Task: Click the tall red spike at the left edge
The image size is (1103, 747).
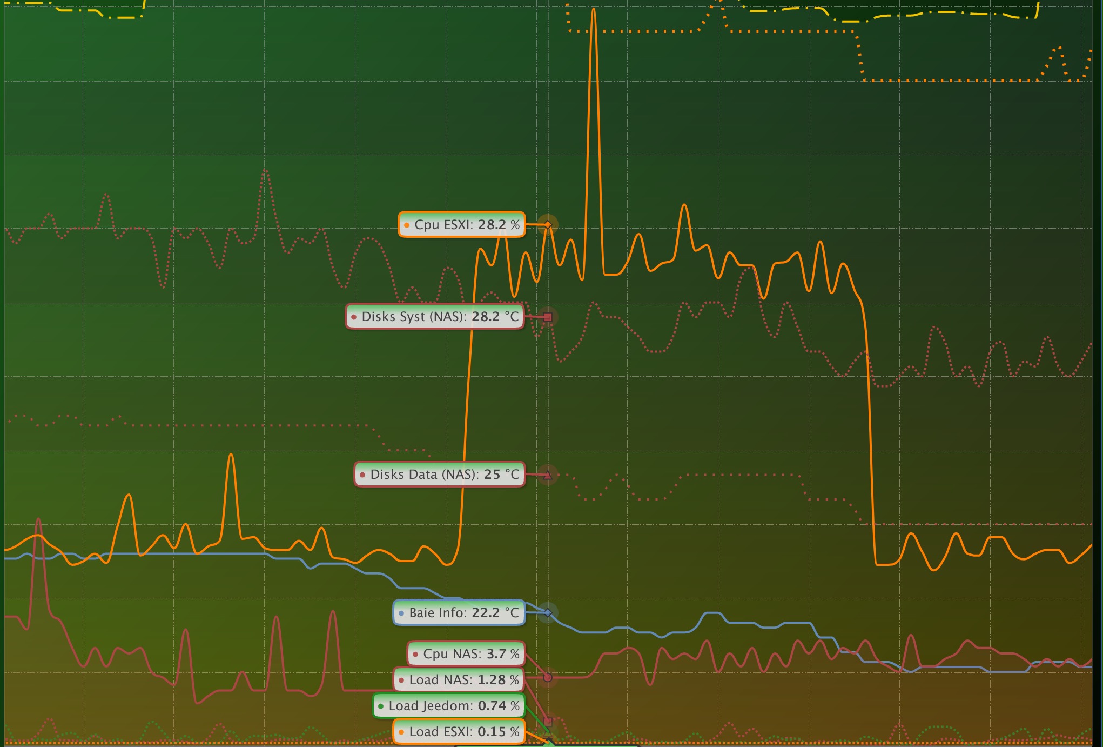Action: pos(38,520)
